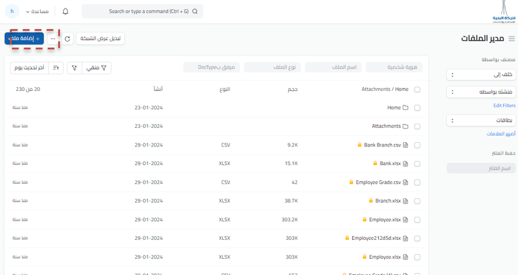Expand the 'بطاقات' tags dropdown
The height and width of the screenshot is (275, 518).
coord(481,121)
